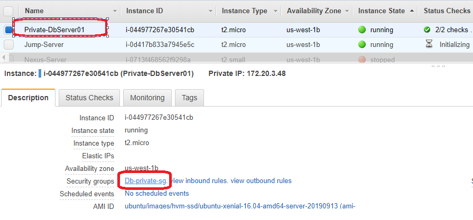The image size is (473, 220).
Task: Click the green running icon for Private-DbServer01
Action: coord(362,30)
